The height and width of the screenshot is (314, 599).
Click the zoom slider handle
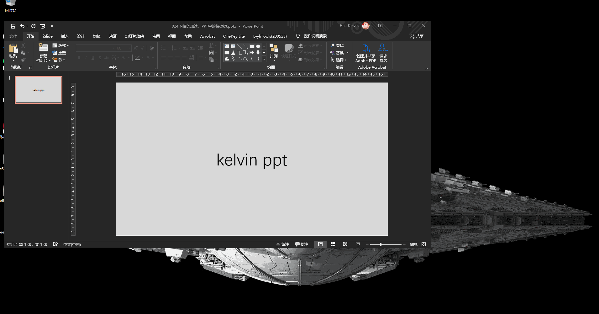(x=381, y=244)
